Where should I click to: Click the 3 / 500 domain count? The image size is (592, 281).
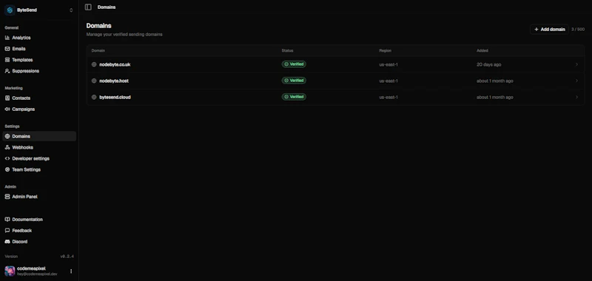pyautogui.click(x=578, y=30)
